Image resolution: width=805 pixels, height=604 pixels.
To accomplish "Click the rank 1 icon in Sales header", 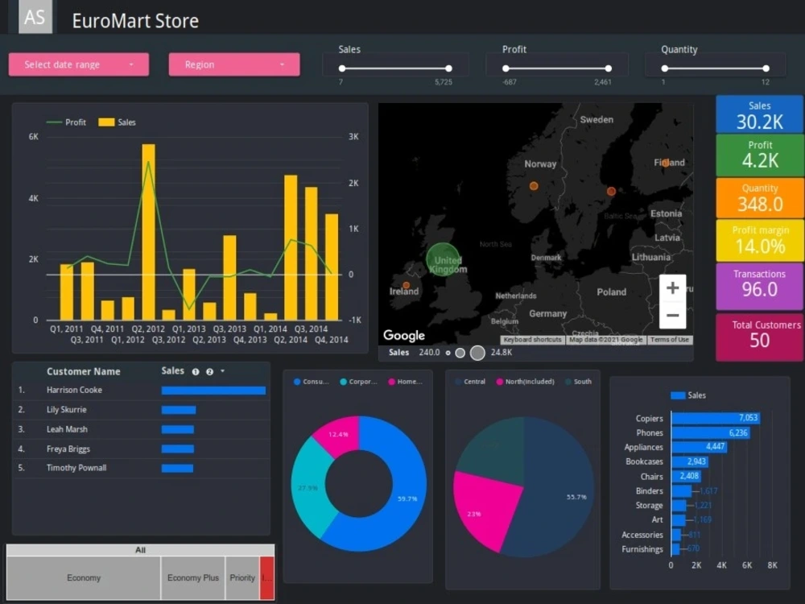I will [x=196, y=371].
